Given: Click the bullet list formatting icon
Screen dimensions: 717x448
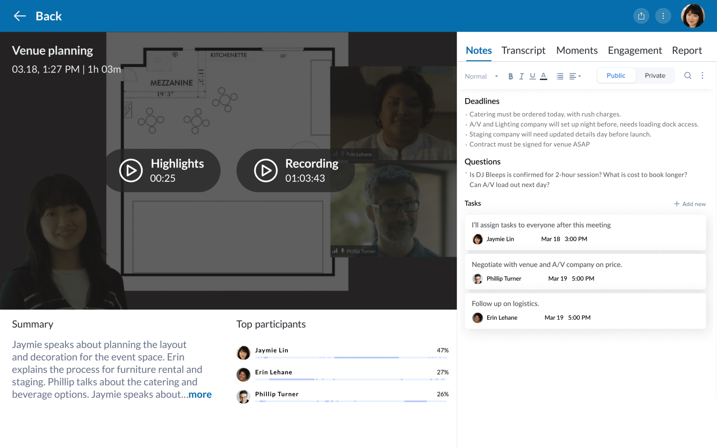Looking at the screenshot, I should click(560, 75).
